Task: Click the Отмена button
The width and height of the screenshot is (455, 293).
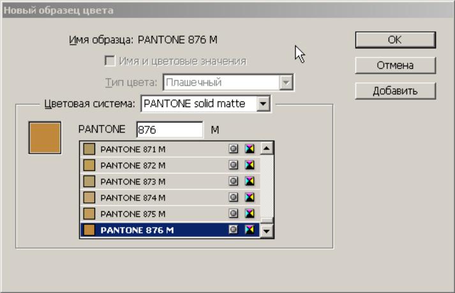Action: [395, 65]
